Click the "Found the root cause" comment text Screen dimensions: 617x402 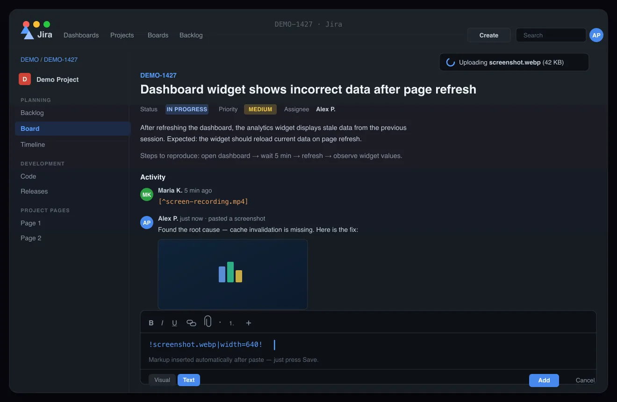coord(258,230)
